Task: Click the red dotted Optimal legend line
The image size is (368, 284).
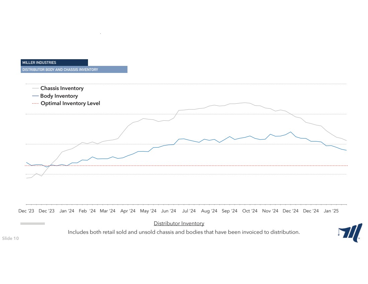Action: (x=35, y=103)
